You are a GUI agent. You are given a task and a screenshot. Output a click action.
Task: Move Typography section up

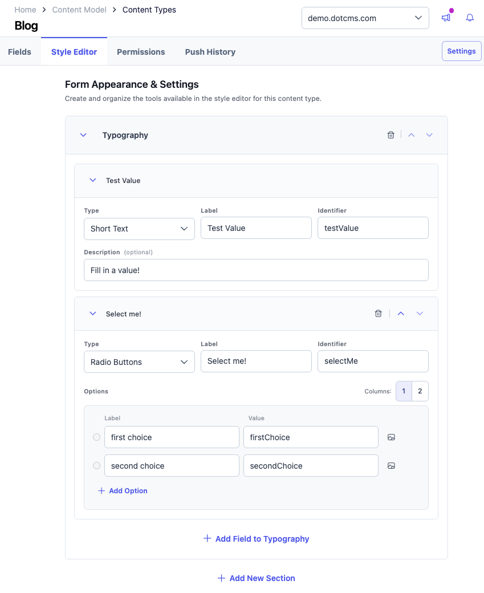(412, 135)
